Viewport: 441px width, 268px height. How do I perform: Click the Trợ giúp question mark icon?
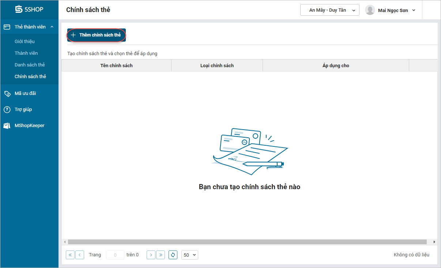point(7,110)
